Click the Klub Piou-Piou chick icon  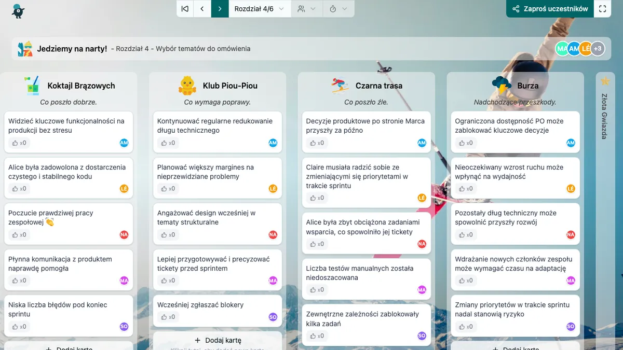coord(187,86)
